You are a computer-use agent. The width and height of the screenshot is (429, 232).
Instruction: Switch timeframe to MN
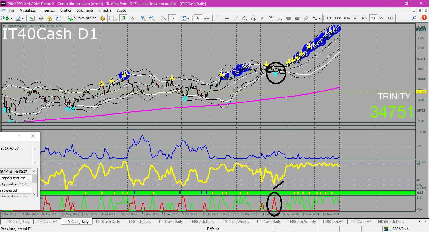coord(390,18)
